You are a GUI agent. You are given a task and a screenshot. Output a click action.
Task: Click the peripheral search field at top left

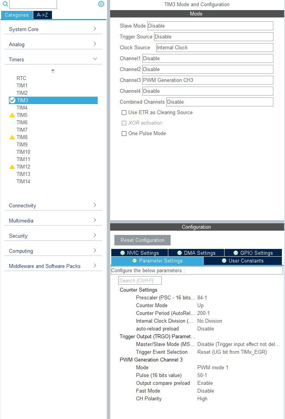[33, 4]
